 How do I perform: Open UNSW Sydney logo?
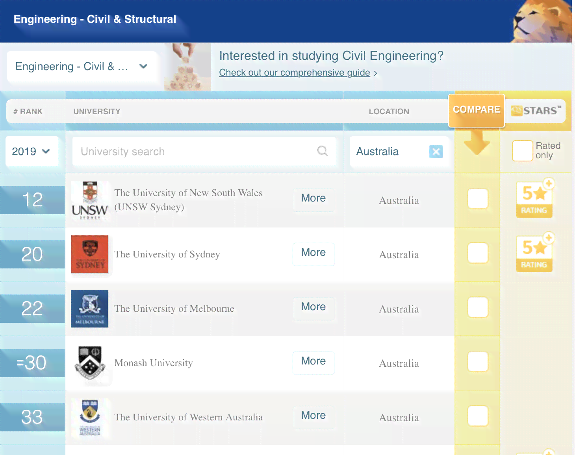tap(90, 200)
